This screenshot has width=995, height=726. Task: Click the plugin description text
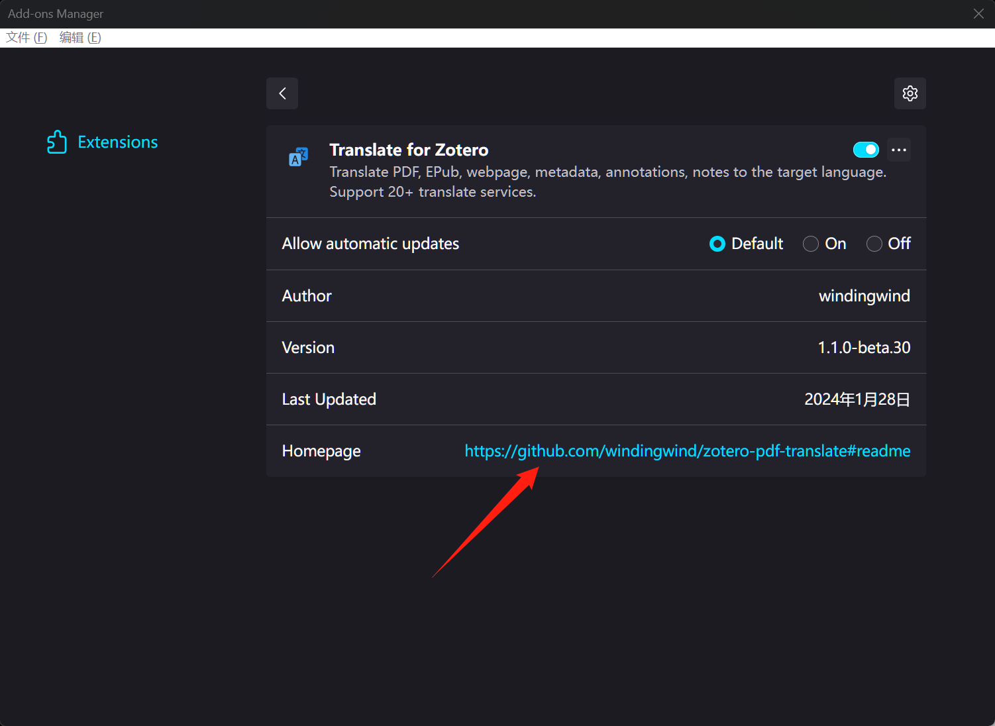pyautogui.click(x=607, y=182)
